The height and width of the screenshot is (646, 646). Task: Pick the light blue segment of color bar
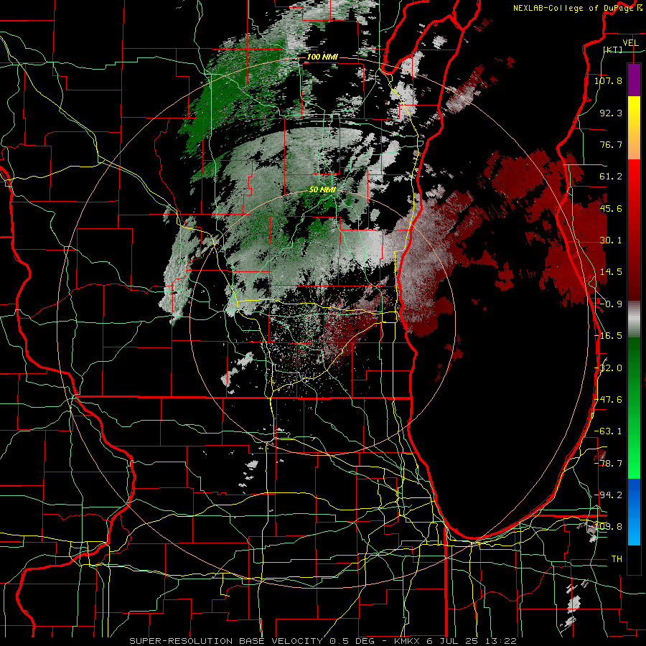[634, 531]
